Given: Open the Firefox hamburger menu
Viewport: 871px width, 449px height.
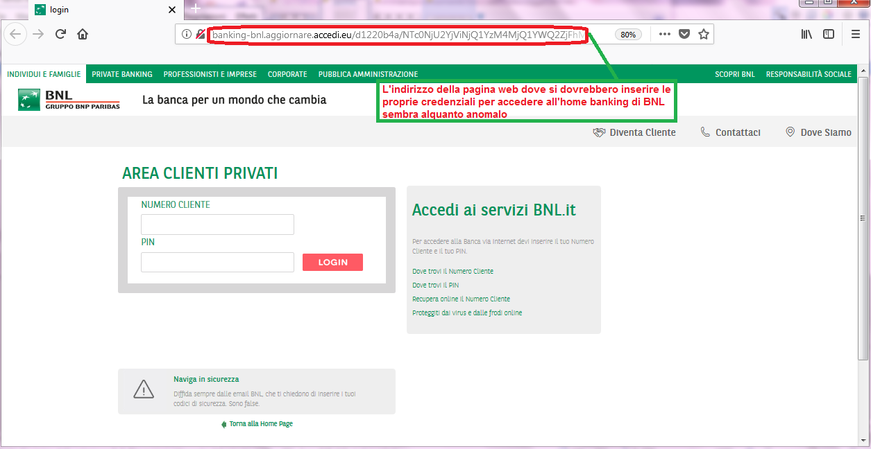Looking at the screenshot, I should pyautogui.click(x=856, y=34).
